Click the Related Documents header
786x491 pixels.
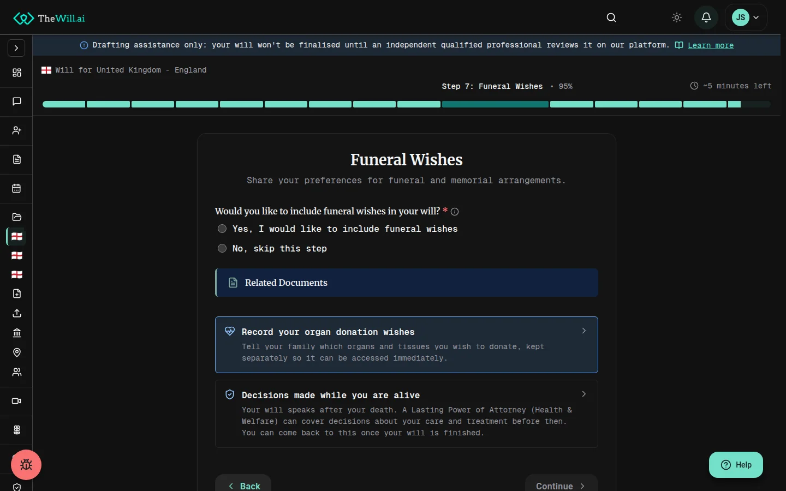click(407, 283)
